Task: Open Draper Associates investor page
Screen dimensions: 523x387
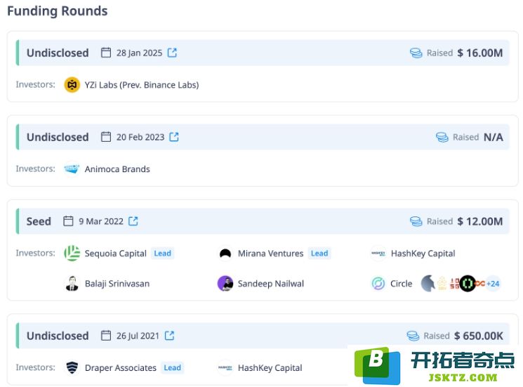Action: click(x=121, y=367)
